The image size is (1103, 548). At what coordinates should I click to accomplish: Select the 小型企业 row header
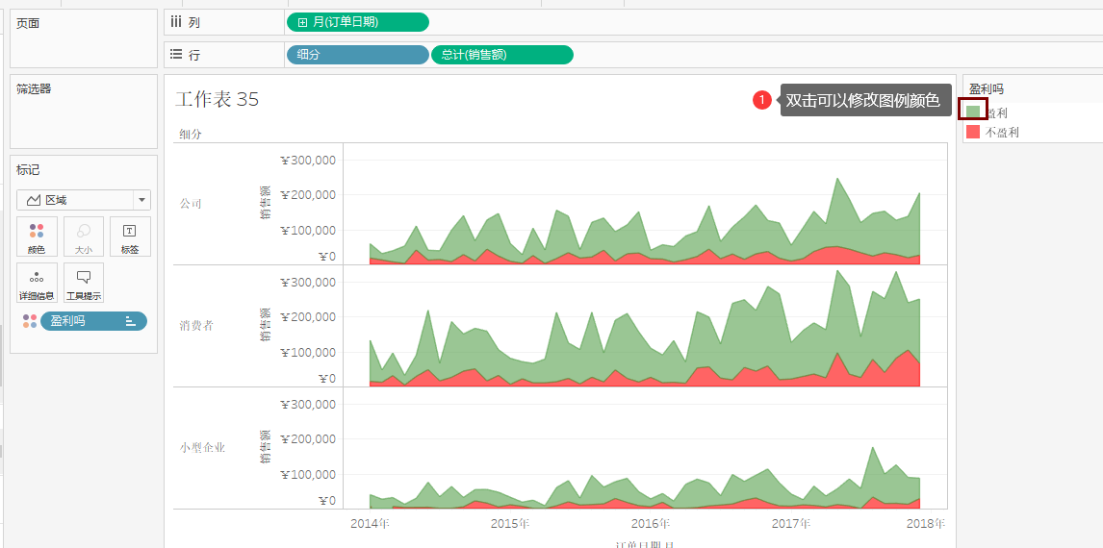point(202,448)
